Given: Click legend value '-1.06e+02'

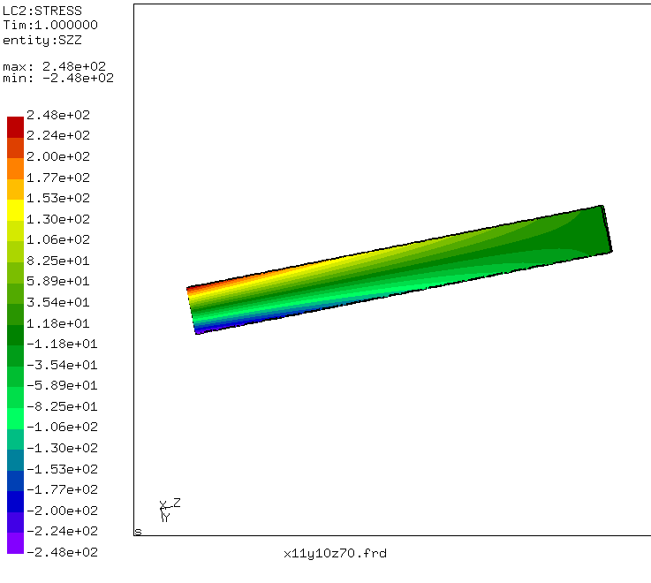Looking at the screenshot, I should (x=63, y=427).
